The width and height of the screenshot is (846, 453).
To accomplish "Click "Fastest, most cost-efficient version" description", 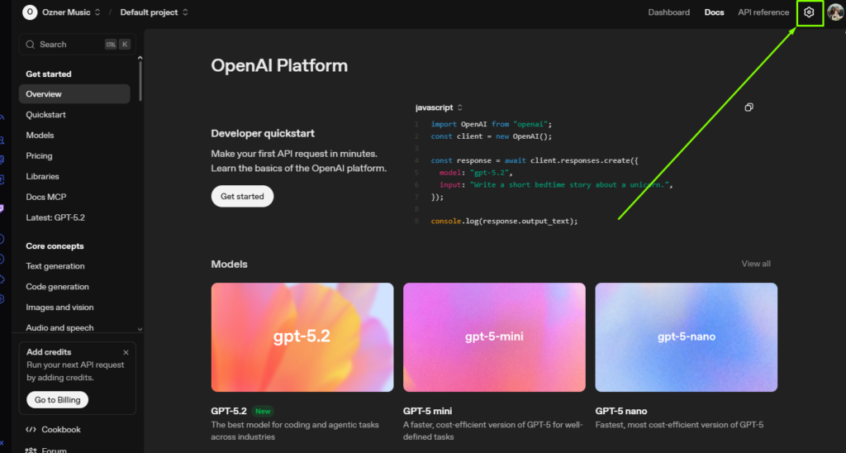I will click(x=679, y=425).
